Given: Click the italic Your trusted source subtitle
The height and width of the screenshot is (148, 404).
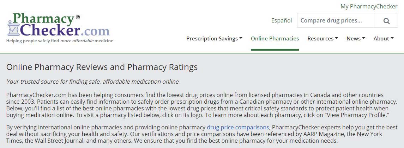Looking at the screenshot, I should point(92,82).
